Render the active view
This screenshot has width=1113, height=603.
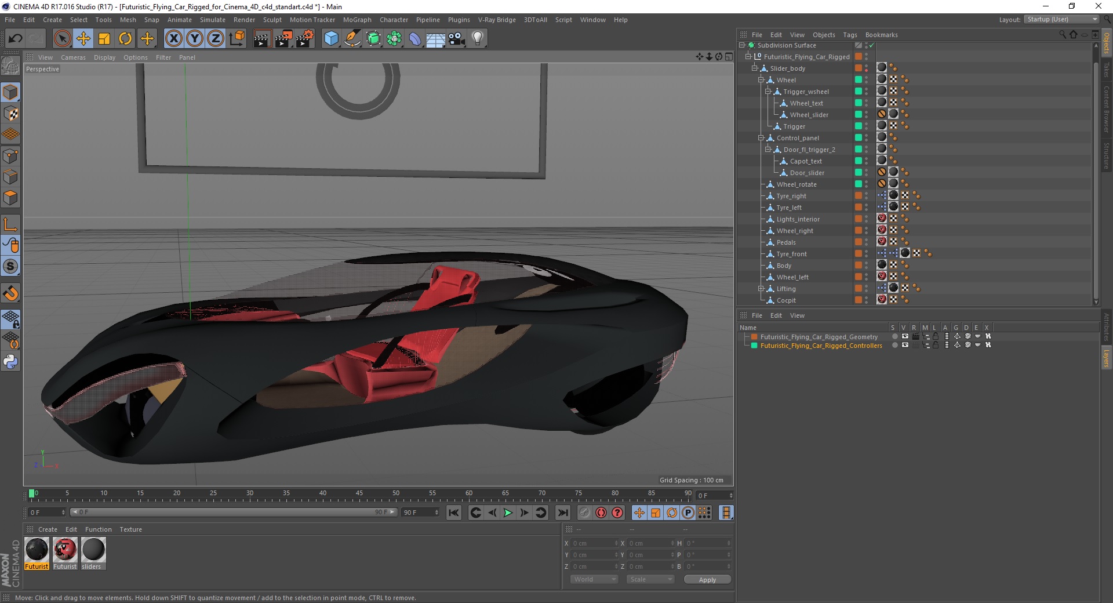262,39
